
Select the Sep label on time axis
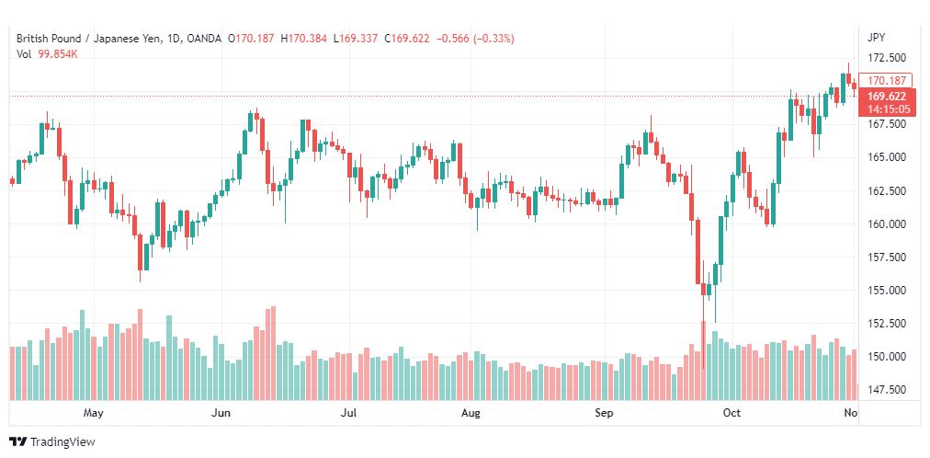point(603,412)
